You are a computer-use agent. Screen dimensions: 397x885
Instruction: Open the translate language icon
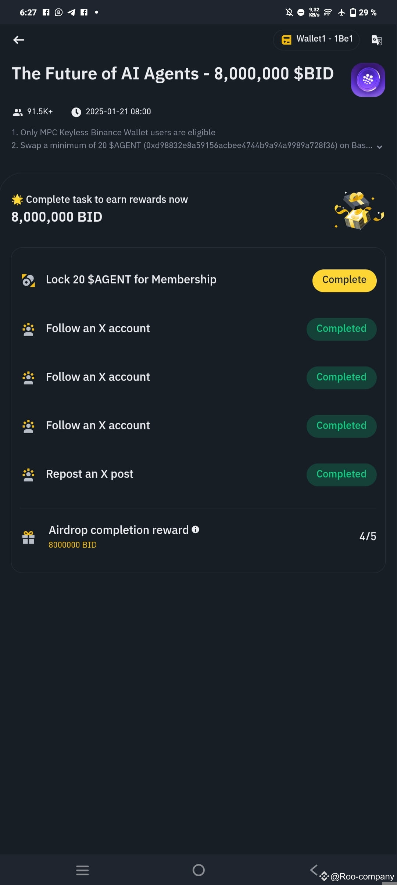(x=377, y=40)
